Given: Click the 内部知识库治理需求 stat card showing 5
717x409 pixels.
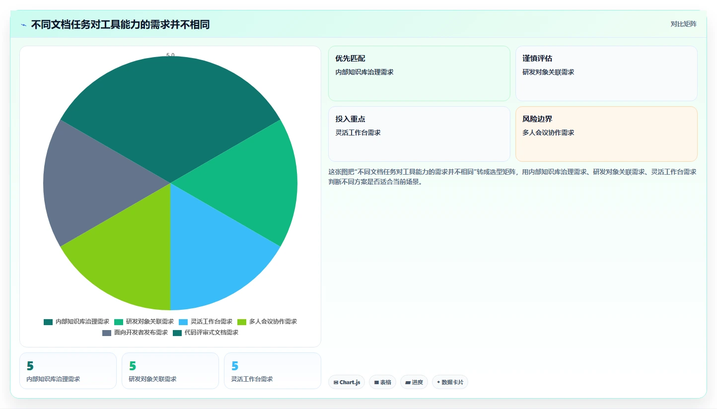Looking at the screenshot, I should [68, 371].
